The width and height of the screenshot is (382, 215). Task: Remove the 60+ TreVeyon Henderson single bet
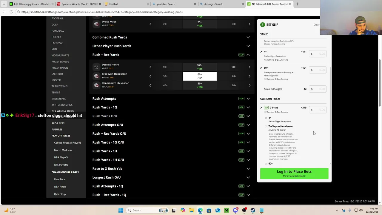click(261, 68)
